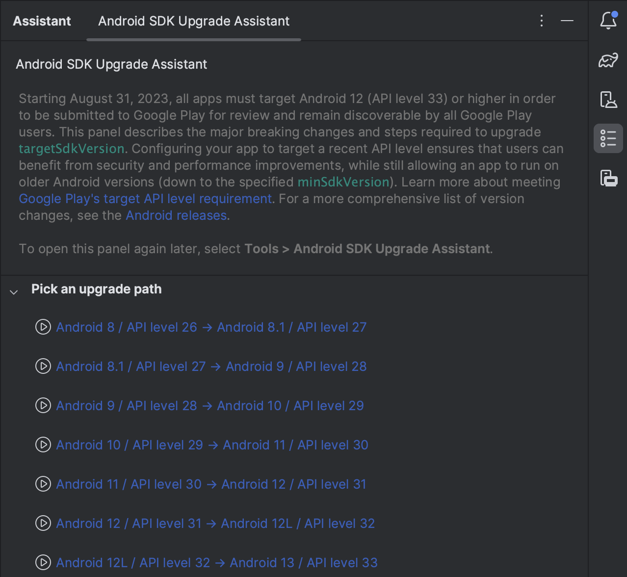The image size is (627, 577).
Task: Open the Device Manager icon
Action: pyautogui.click(x=608, y=100)
